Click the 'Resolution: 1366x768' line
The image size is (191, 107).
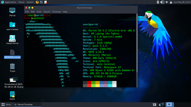[97, 49]
